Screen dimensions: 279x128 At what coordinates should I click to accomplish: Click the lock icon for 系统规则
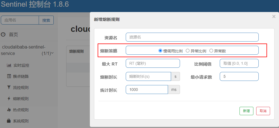tap(9, 121)
